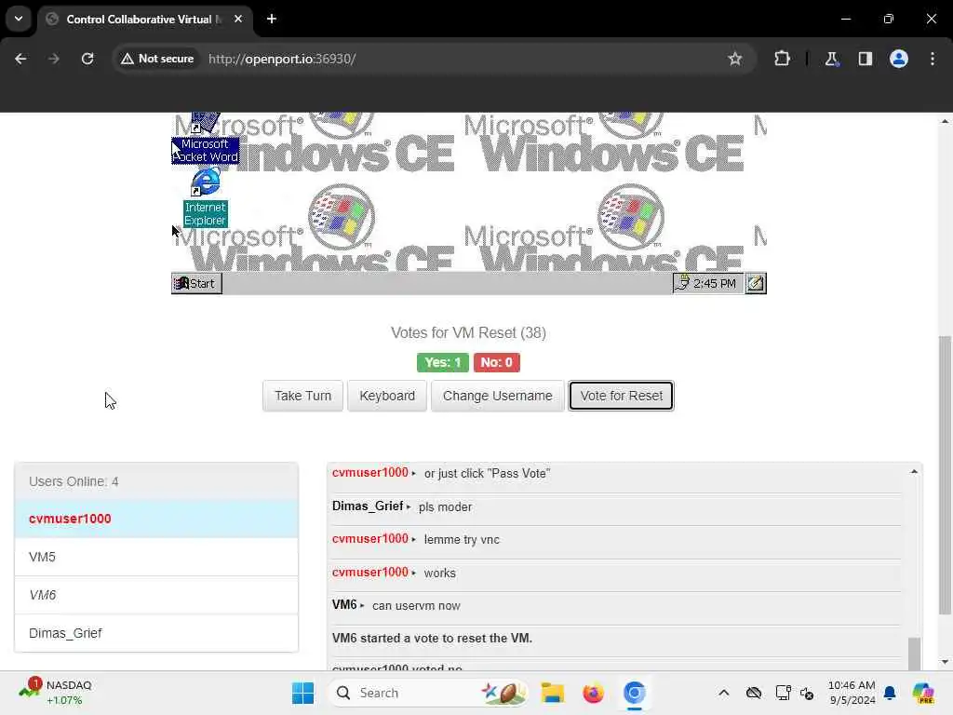Open the on-screen Keyboard
Image resolution: width=953 pixels, height=715 pixels.
[x=387, y=396]
